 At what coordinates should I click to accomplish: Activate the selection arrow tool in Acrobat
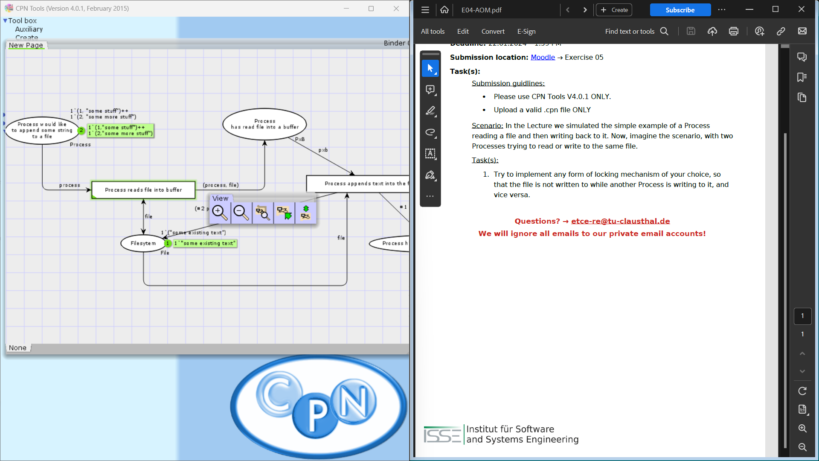pyautogui.click(x=430, y=68)
